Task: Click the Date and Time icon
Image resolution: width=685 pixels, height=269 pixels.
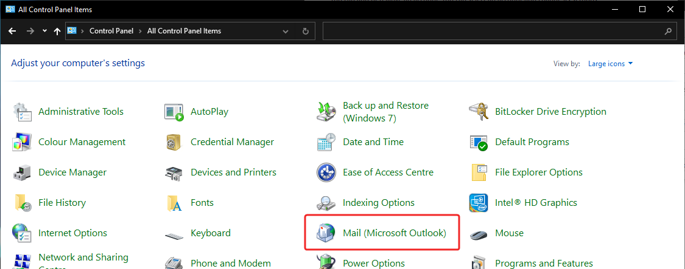Action: pos(327,142)
